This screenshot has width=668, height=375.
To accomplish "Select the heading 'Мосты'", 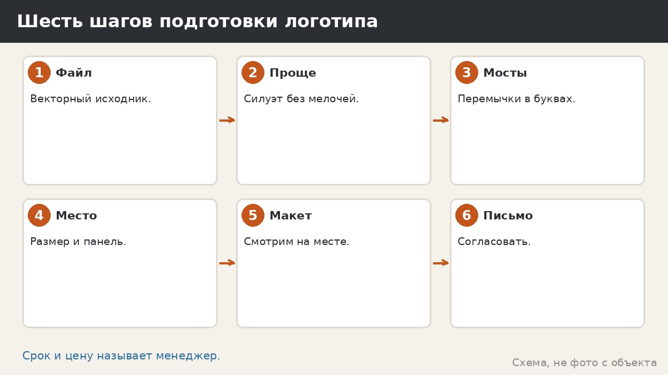I will [505, 73].
